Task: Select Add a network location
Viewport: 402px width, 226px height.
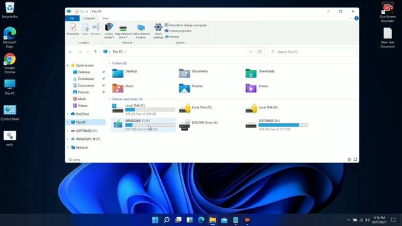Action: [x=141, y=31]
